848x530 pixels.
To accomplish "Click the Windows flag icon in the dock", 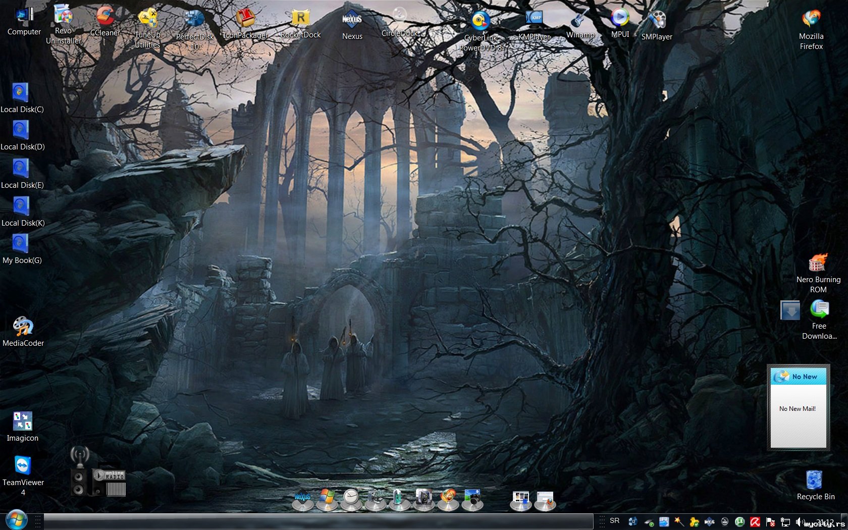I will (x=327, y=499).
